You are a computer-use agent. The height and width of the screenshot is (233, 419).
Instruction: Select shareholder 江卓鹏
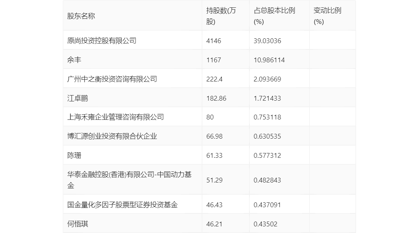[78, 98]
